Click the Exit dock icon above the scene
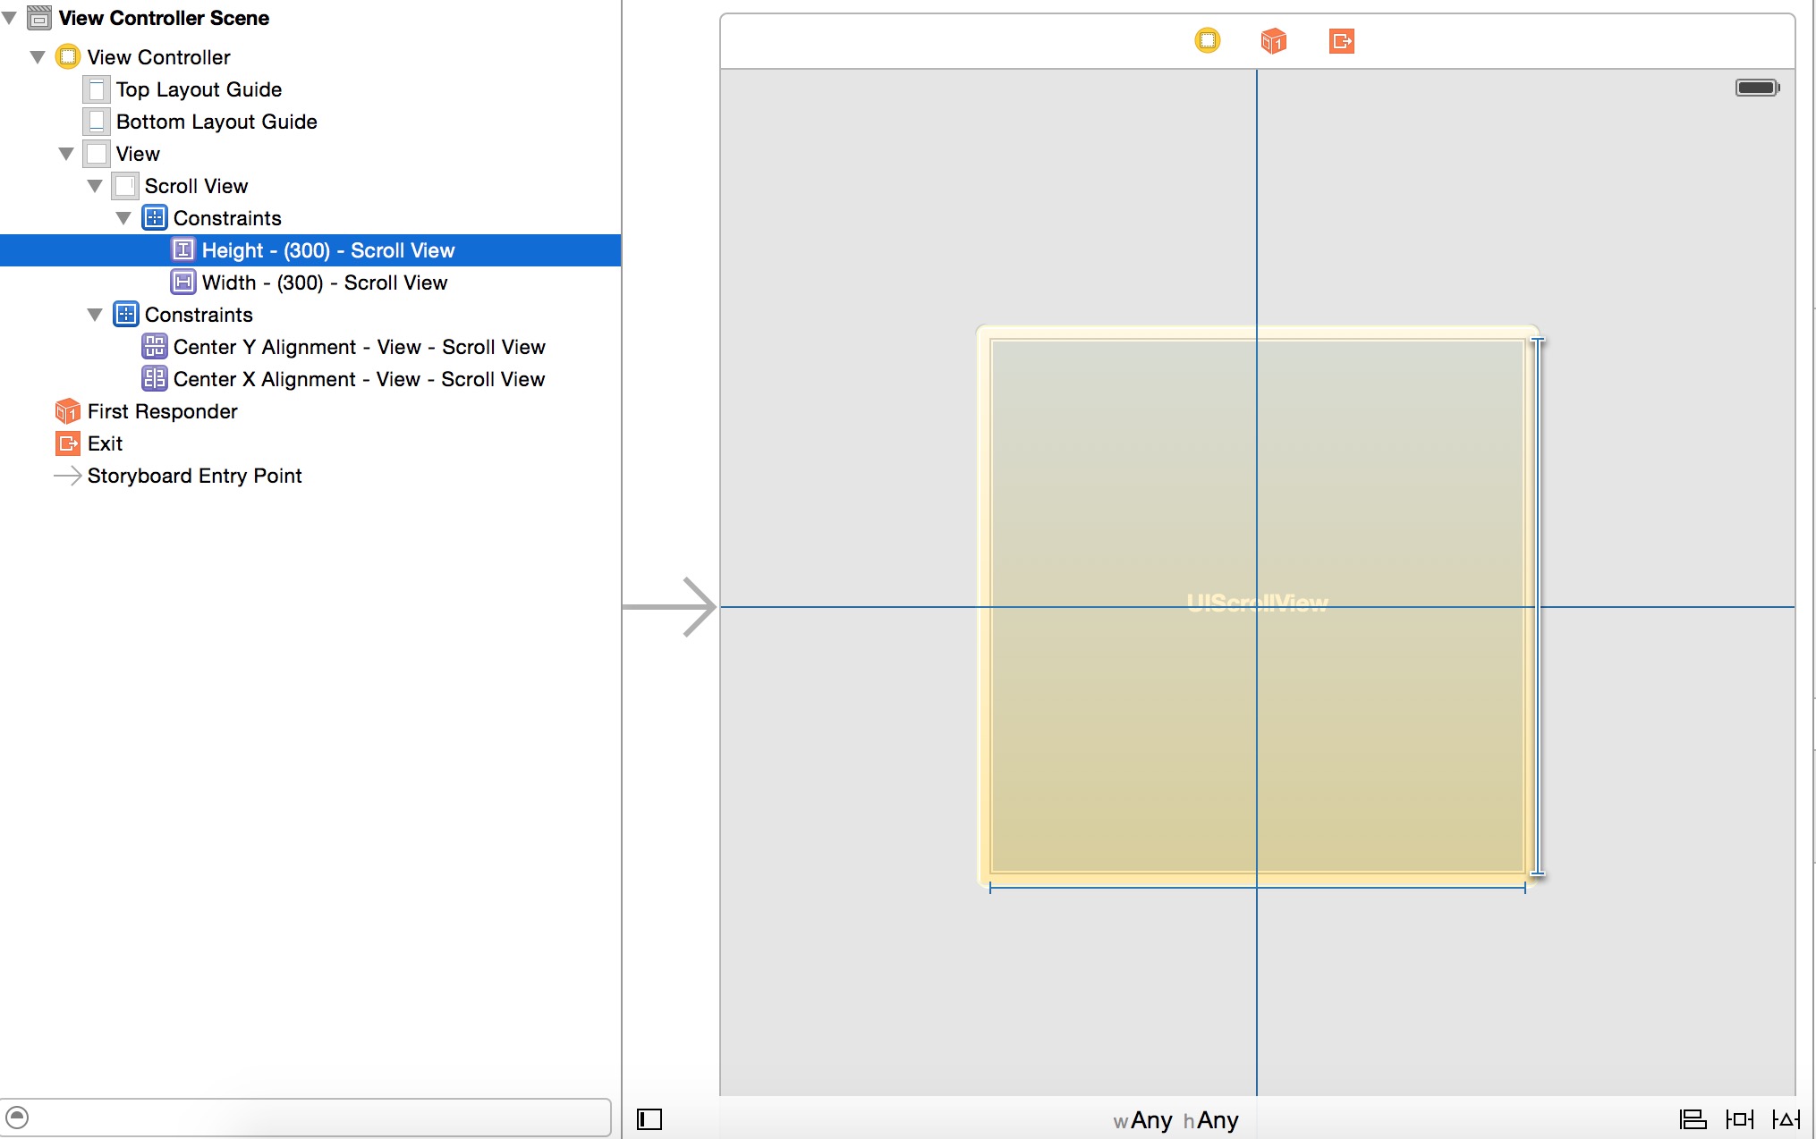Viewport: 1816px width, 1139px height. [x=1341, y=40]
